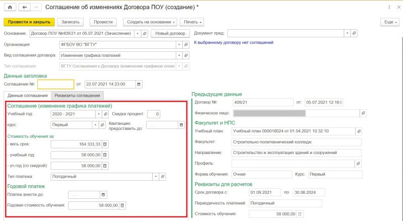Open the Печать dropdown menu
Screen dimensions: 403x221
[x=192, y=22]
